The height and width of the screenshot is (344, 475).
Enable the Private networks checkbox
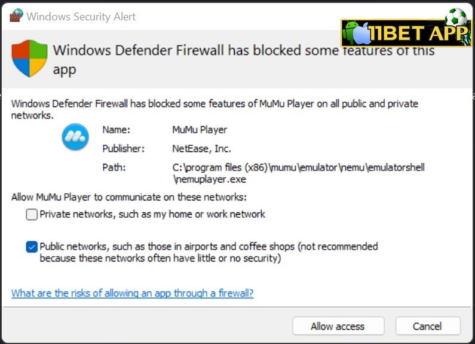32,214
